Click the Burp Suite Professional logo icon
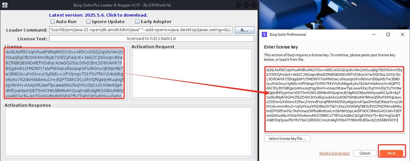Viewport: 410px width, 161px height. coord(264,34)
